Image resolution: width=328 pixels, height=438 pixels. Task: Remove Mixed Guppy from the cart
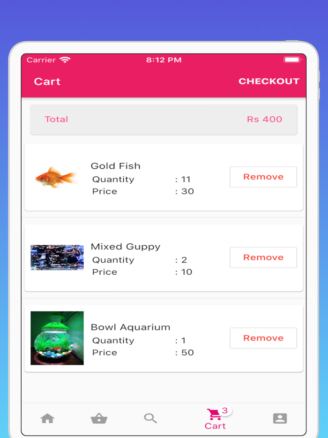tap(263, 257)
